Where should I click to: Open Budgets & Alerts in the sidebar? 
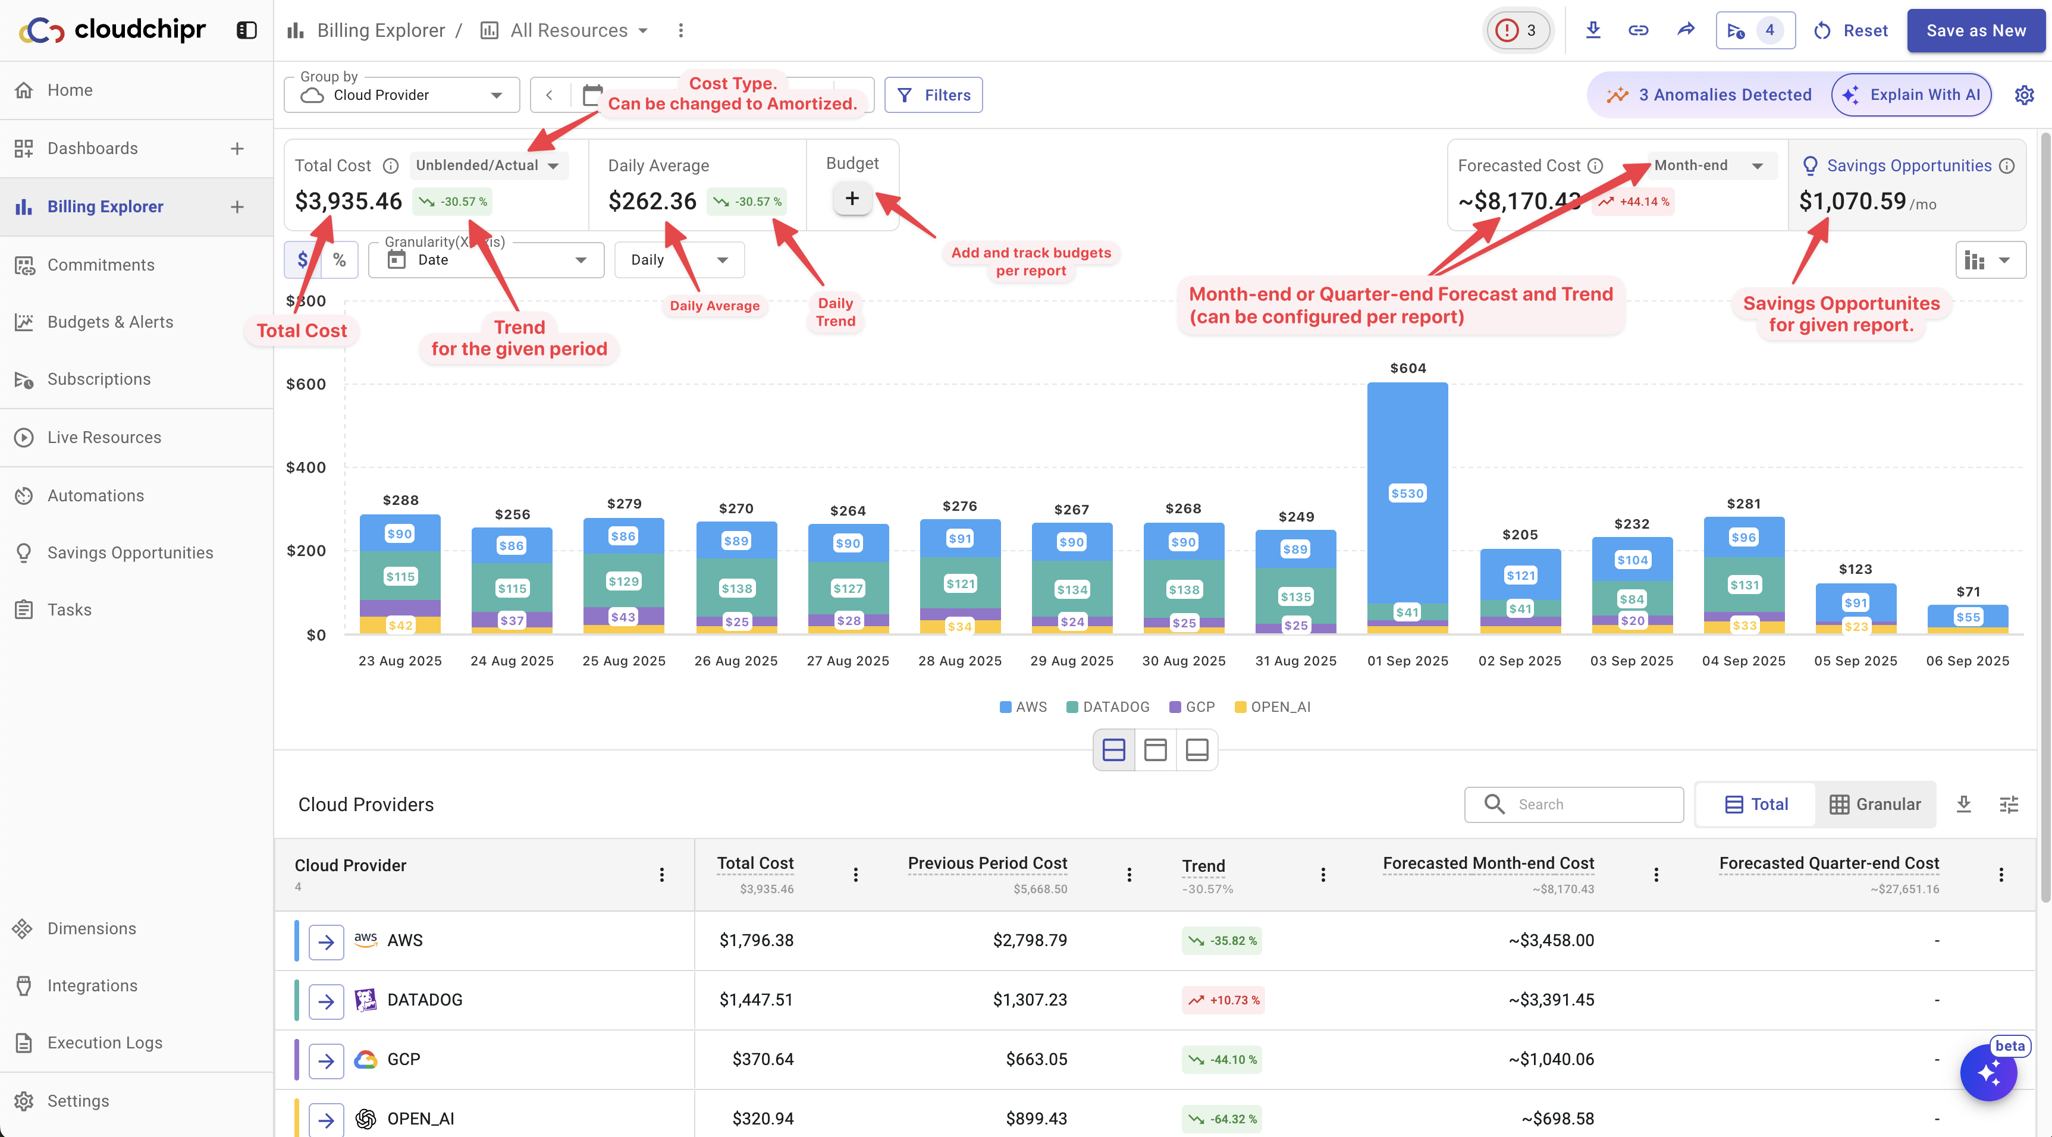[136, 322]
